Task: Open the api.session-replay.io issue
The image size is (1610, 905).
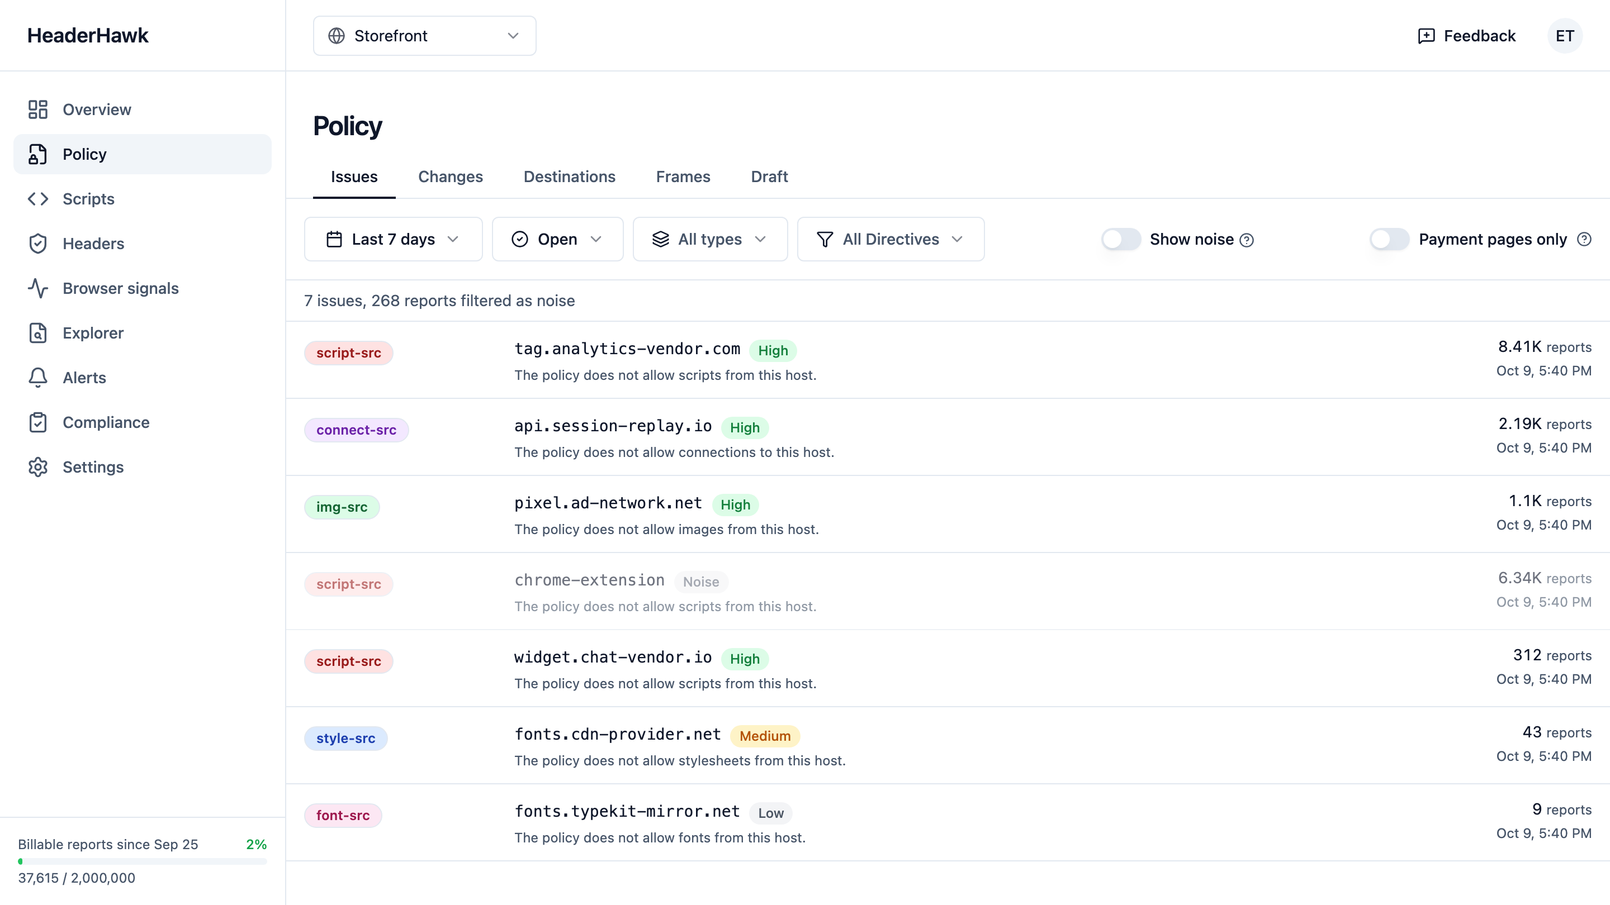Action: 948,437
